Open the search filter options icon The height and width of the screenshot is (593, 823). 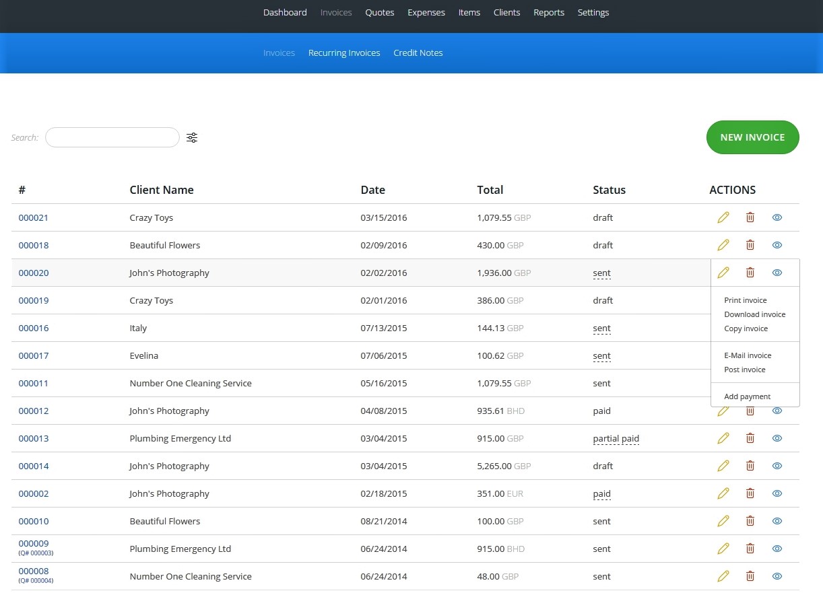192,137
